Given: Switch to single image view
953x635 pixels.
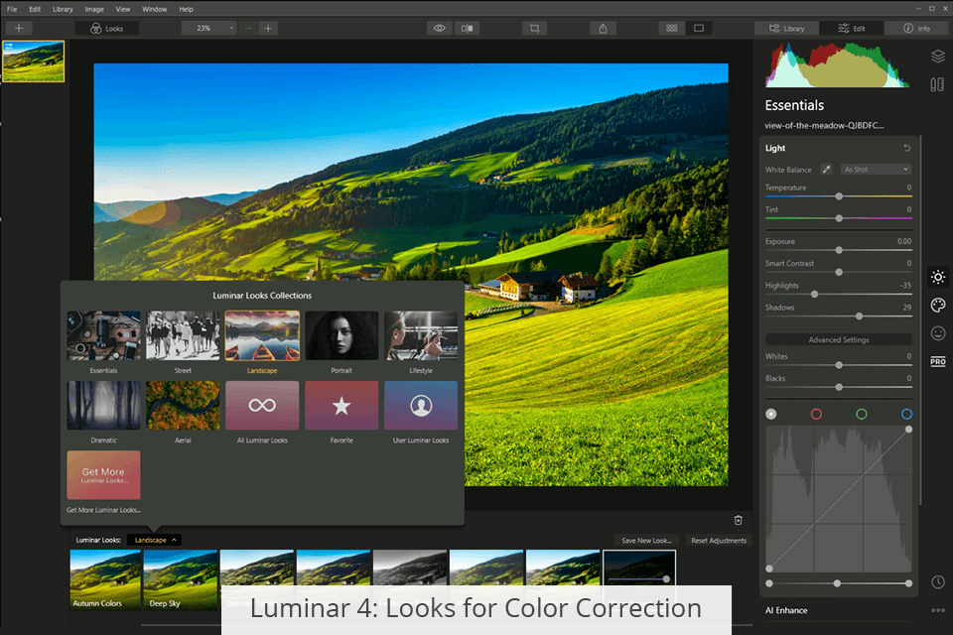Looking at the screenshot, I should pos(699,28).
